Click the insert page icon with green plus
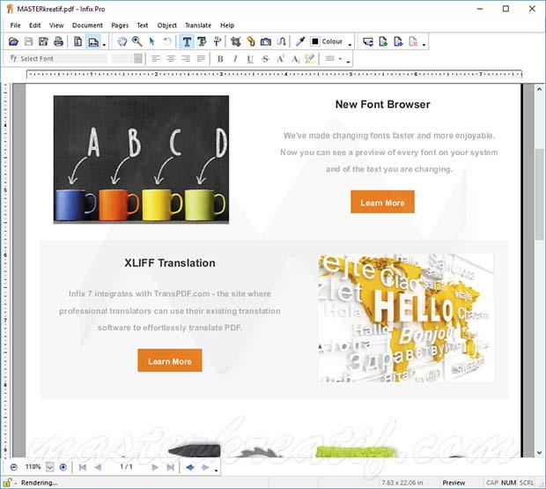 click(x=383, y=41)
